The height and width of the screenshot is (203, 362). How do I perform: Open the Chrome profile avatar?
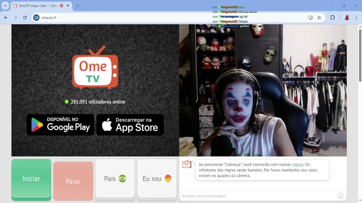coord(347,17)
